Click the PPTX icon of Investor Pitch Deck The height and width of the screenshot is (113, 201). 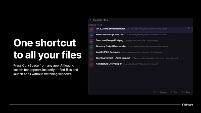(91, 53)
